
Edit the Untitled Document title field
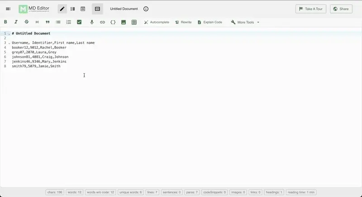click(124, 9)
